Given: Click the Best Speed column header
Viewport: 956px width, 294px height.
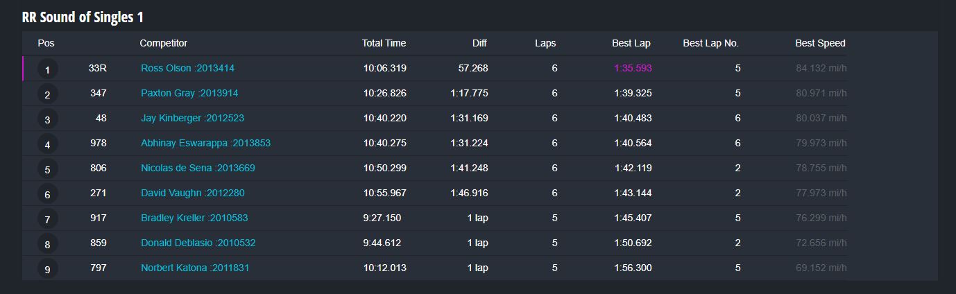Looking at the screenshot, I should point(820,43).
